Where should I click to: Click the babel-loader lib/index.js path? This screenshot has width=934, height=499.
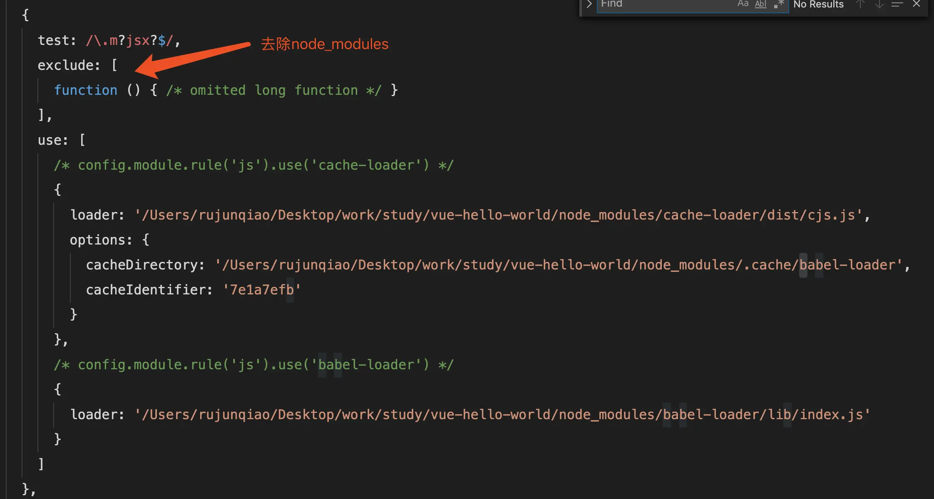pos(502,415)
